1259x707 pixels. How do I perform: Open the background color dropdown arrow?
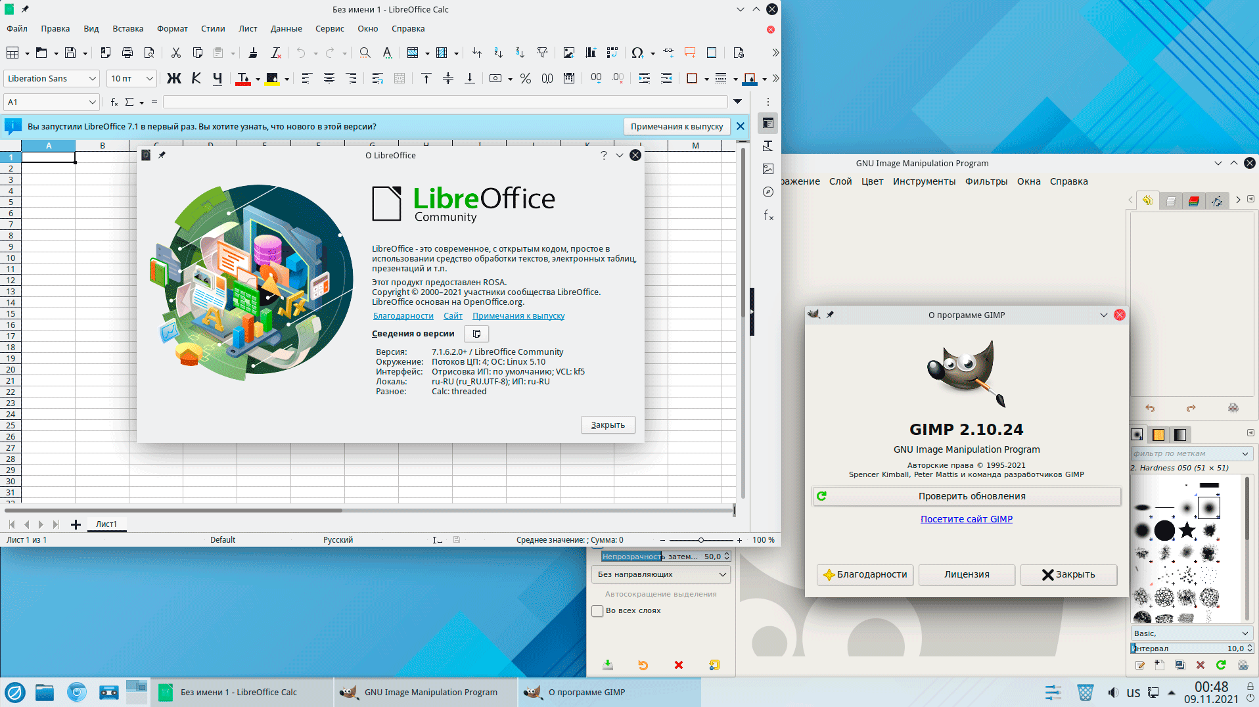click(286, 80)
